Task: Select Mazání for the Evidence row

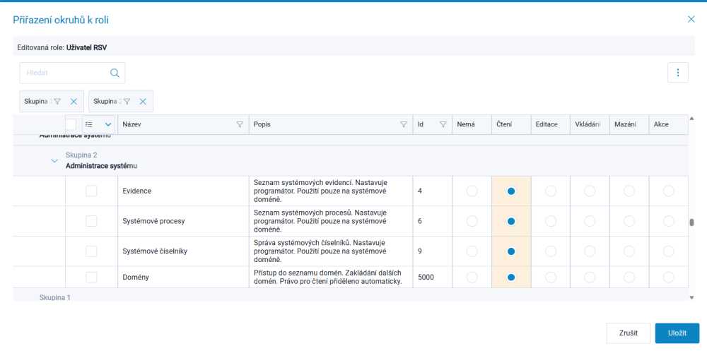Action: tap(629, 191)
